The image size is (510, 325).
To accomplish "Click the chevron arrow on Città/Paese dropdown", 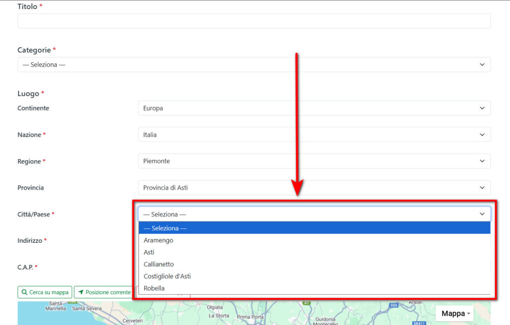I will point(482,214).
